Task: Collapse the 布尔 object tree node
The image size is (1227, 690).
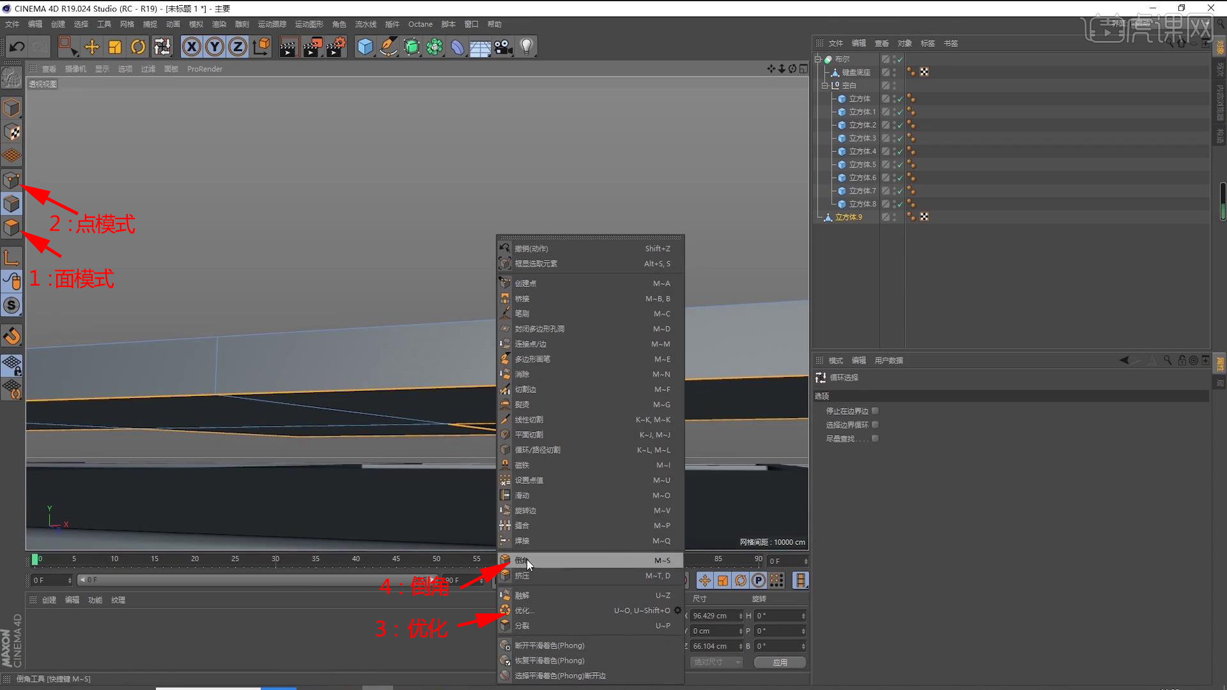Action: tap(818, 59)
